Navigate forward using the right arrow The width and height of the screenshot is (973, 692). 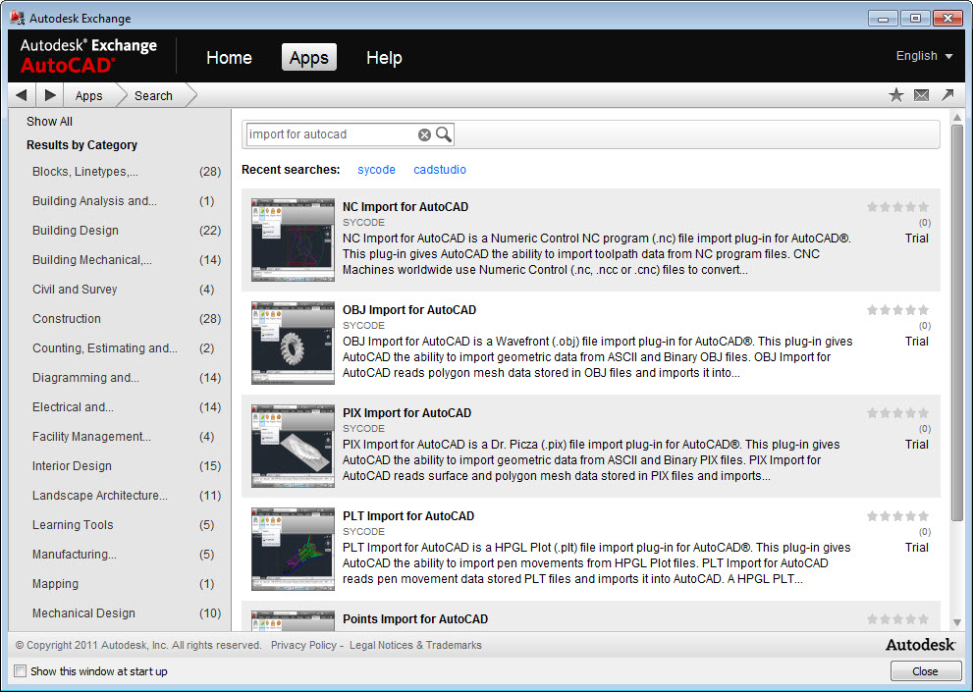click(49, 95)
